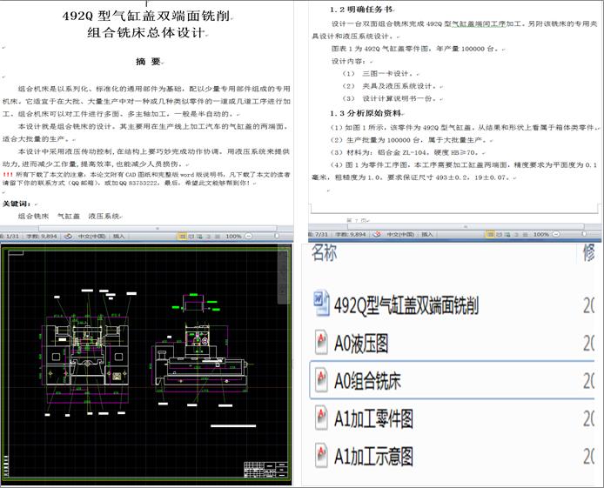The width and height of the screenshot is (604, 488).
Task: Switch to Outline view in the page 1/31 window
Action: [x=208, y=236]
